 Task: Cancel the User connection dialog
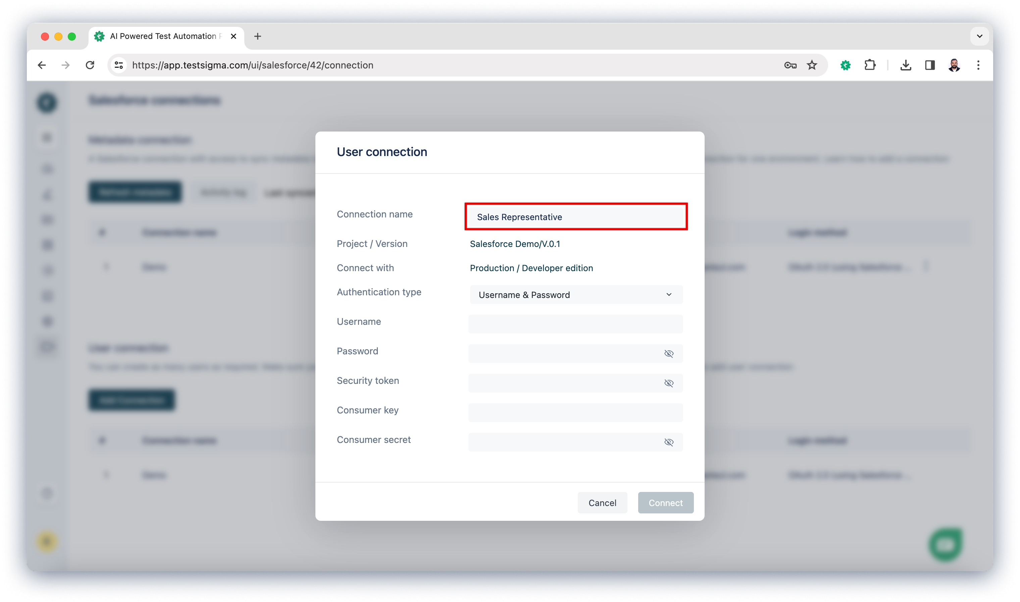click(x=602, y=503)
